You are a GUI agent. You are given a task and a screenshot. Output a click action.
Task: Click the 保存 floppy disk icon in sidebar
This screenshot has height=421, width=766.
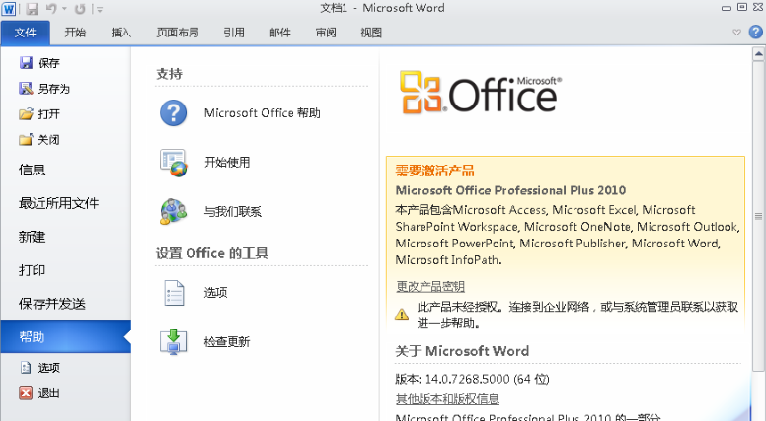click(x=26, y=62)
